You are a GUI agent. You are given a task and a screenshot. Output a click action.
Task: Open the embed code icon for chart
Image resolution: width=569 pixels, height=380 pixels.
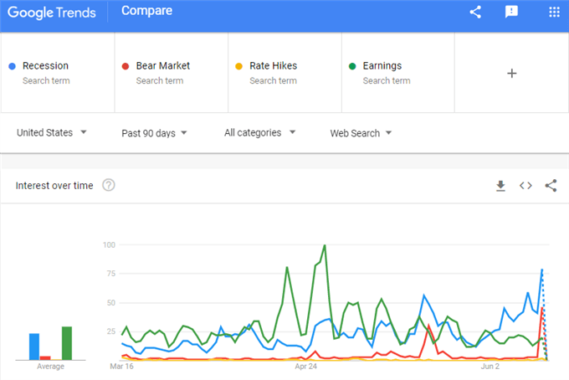525,186
